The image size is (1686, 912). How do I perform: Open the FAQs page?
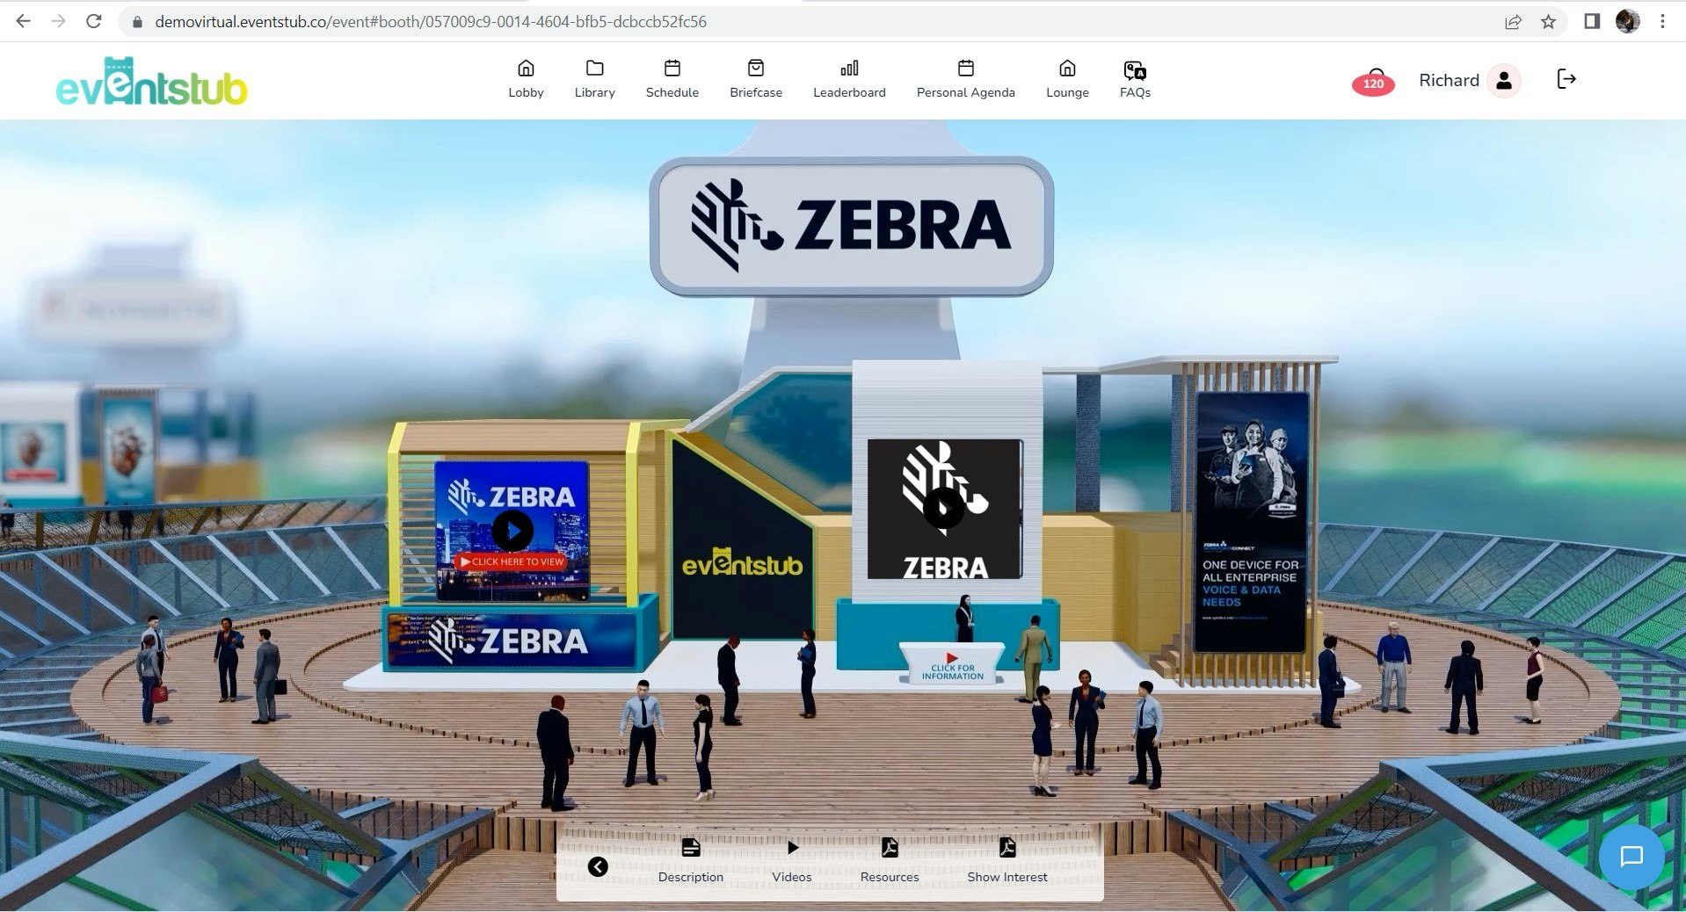click(1135, 79)
